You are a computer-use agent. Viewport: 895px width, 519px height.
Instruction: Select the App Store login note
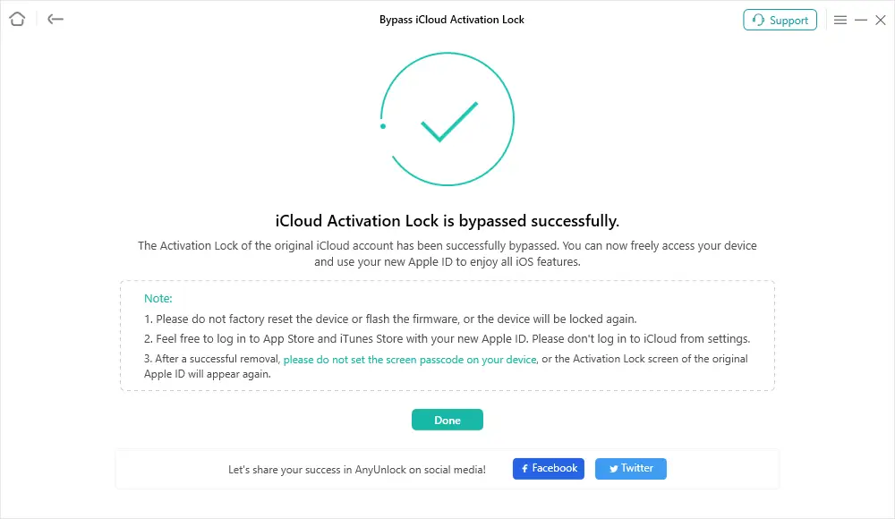tap(447, 339)
